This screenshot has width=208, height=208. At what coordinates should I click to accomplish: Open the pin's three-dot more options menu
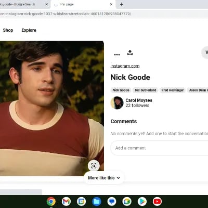117,55
